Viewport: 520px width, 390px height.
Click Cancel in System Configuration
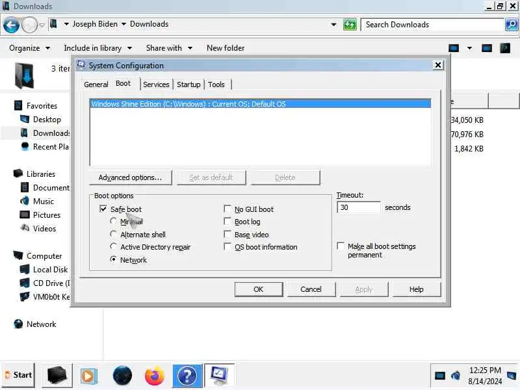pos(311,289)
